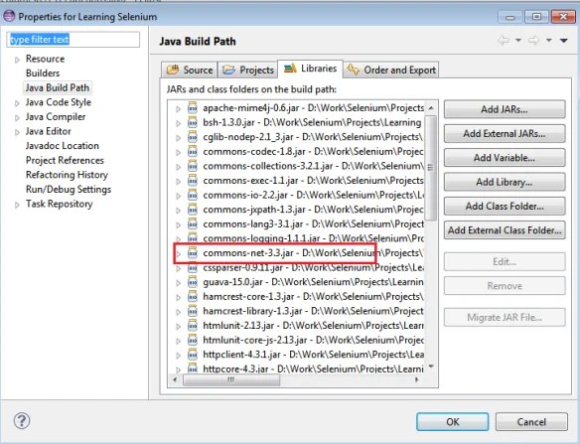The height and width of the screenshot is (444, 580).
Task: Switch to the Projects tab
Action: pyautogui.click(x=248, y=70)
